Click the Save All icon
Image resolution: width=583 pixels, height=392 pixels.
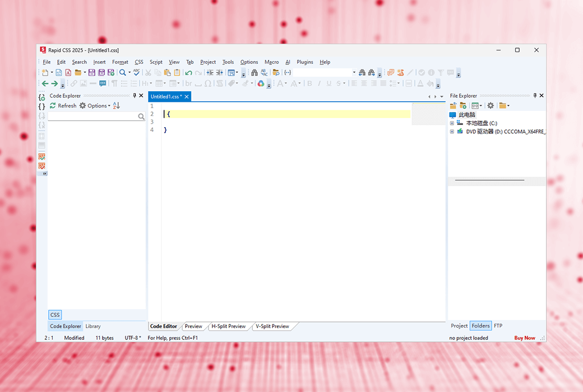point(101,72)
